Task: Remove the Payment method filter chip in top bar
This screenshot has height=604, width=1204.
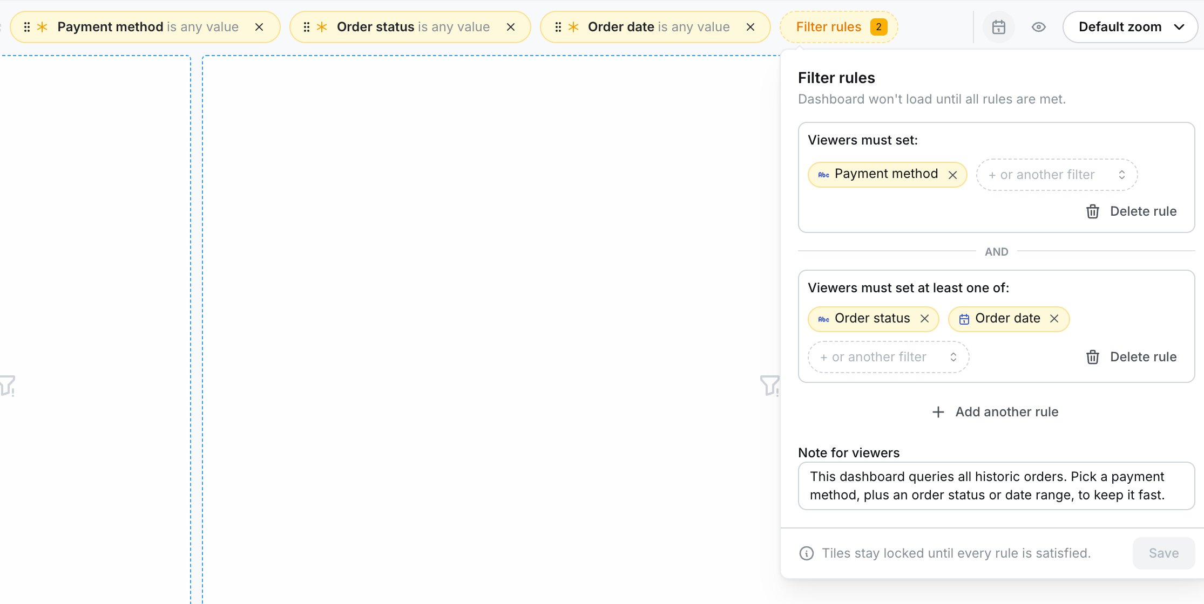Action: [x=259, y=27]
